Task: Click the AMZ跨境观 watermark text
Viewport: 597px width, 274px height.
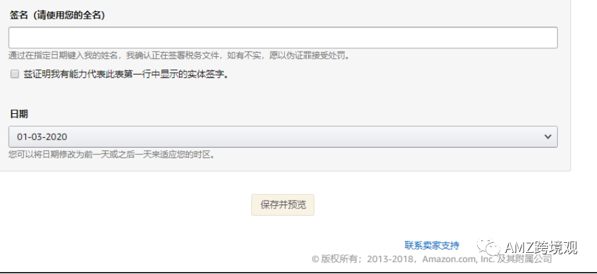Action: (541, 248)
